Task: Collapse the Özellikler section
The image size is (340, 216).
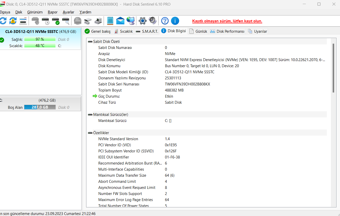Action: pyautogui.click(x=90, y=133)
